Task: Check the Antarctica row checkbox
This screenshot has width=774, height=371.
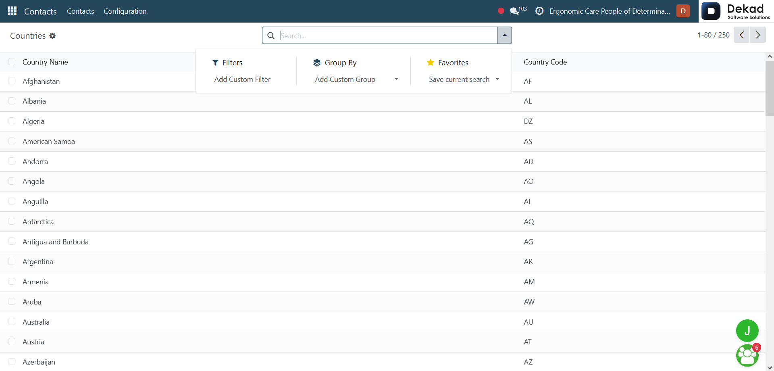Action: coord(12,221)
